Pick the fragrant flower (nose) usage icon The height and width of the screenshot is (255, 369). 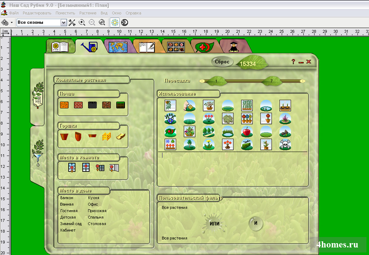(x=190, y=105)
